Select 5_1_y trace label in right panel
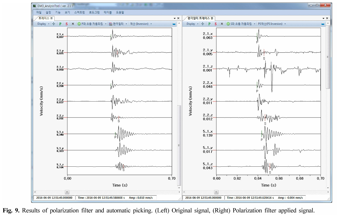Image resolution: width=337 pixels, height=215 pixels. tap(208, 148)
